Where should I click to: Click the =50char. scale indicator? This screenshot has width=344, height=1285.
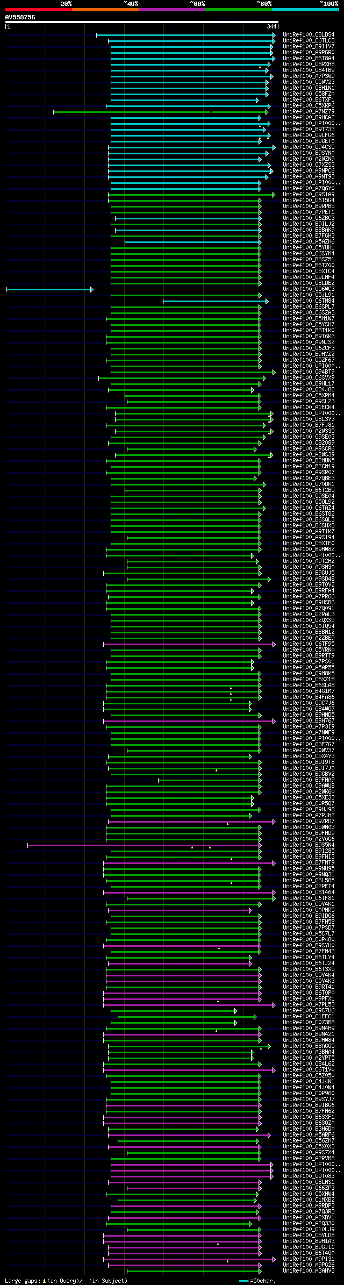click(x=257, y=1281)
